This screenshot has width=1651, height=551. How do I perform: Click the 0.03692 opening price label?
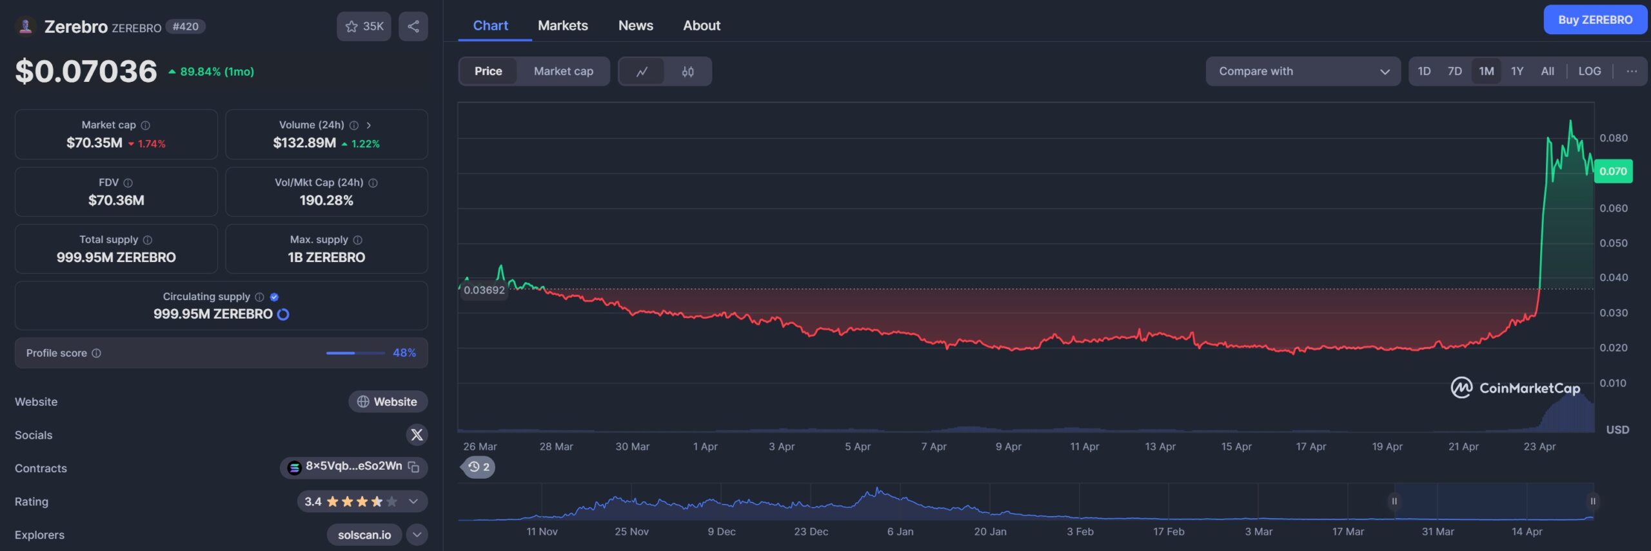pos(484,290)
